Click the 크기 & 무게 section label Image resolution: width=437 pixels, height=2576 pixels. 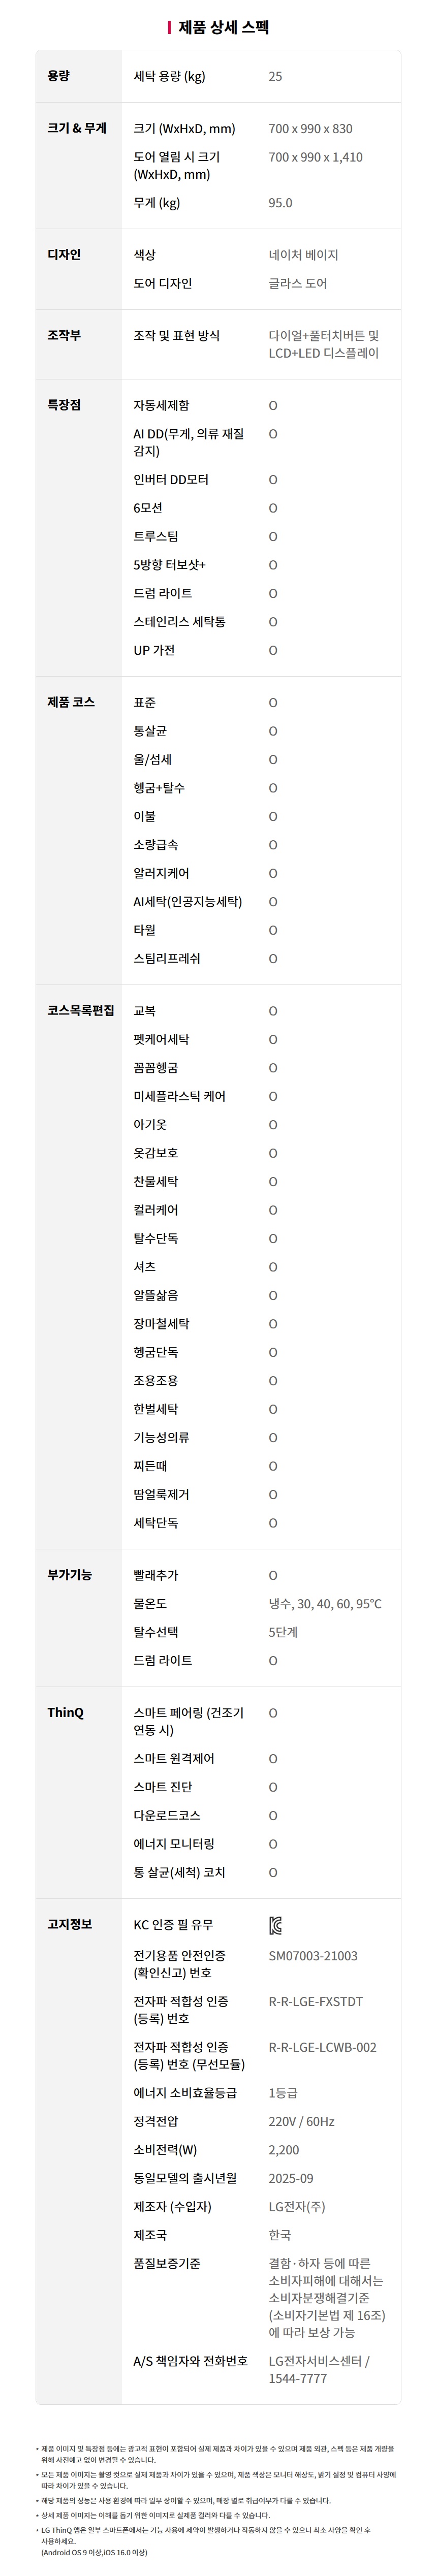[77, 128]
